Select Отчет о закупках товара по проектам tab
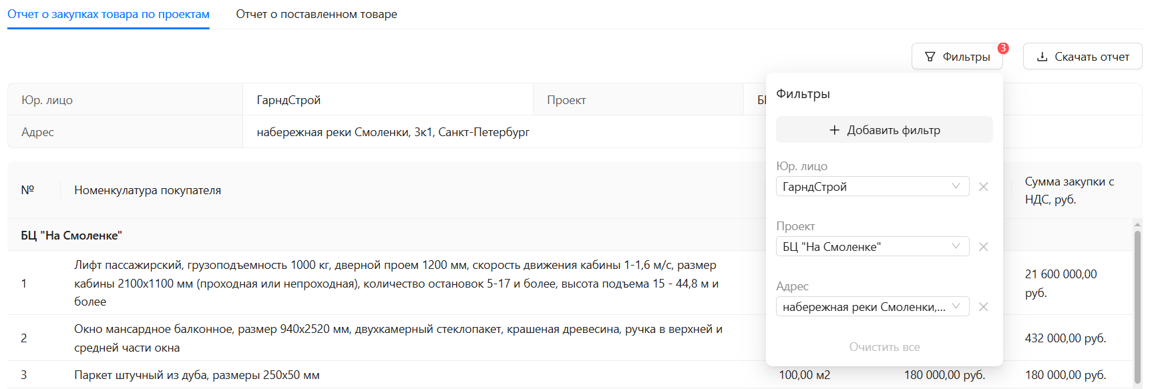Screen dimensions: 1152x389 [108, 14]
